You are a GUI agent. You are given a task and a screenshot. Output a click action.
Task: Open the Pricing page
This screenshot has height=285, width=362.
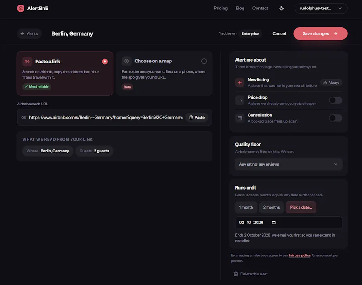pos(220,8)
